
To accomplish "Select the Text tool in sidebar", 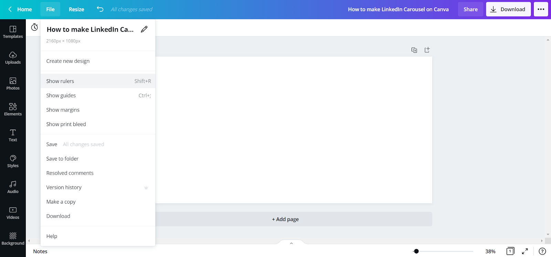I will click(x=13, y=135).
